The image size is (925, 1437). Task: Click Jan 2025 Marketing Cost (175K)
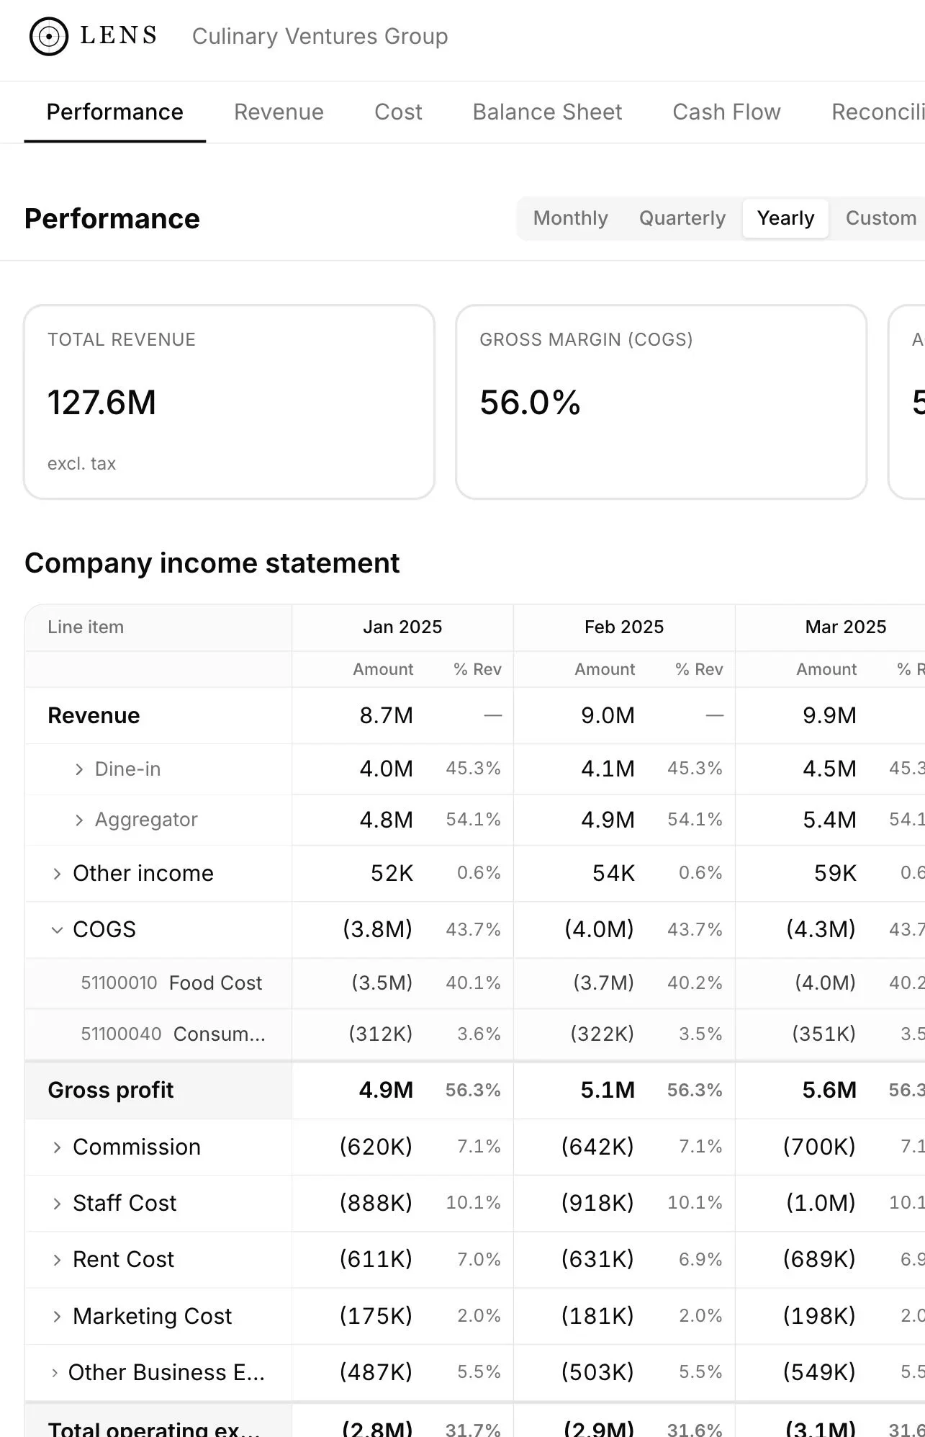[376, 1317]
